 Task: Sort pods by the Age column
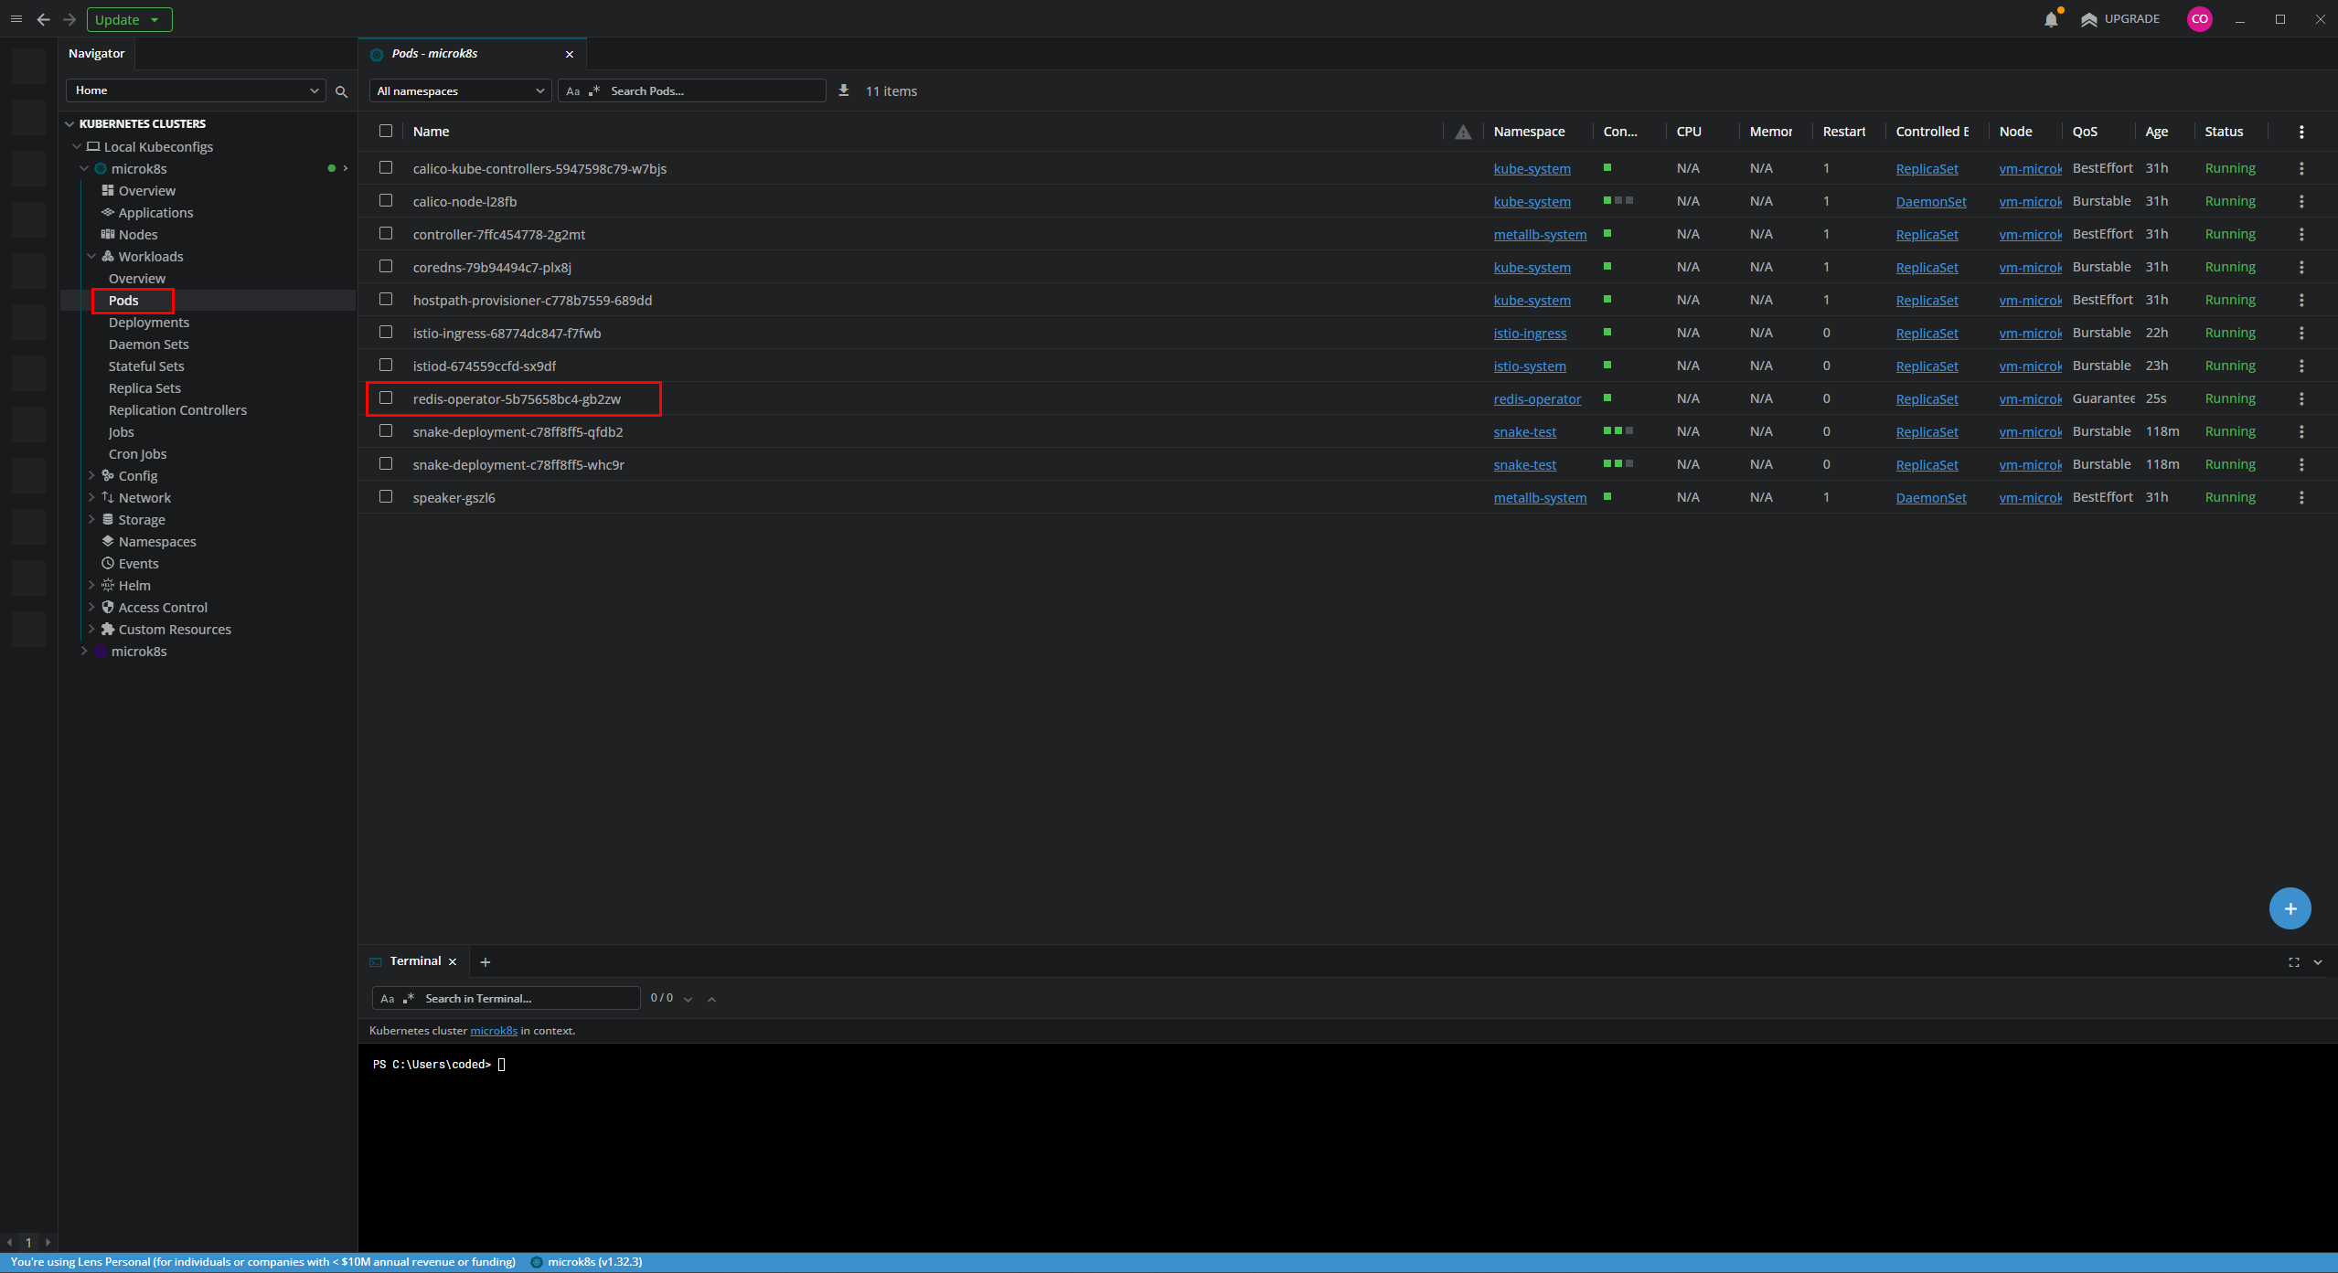tap(2156, 132)
